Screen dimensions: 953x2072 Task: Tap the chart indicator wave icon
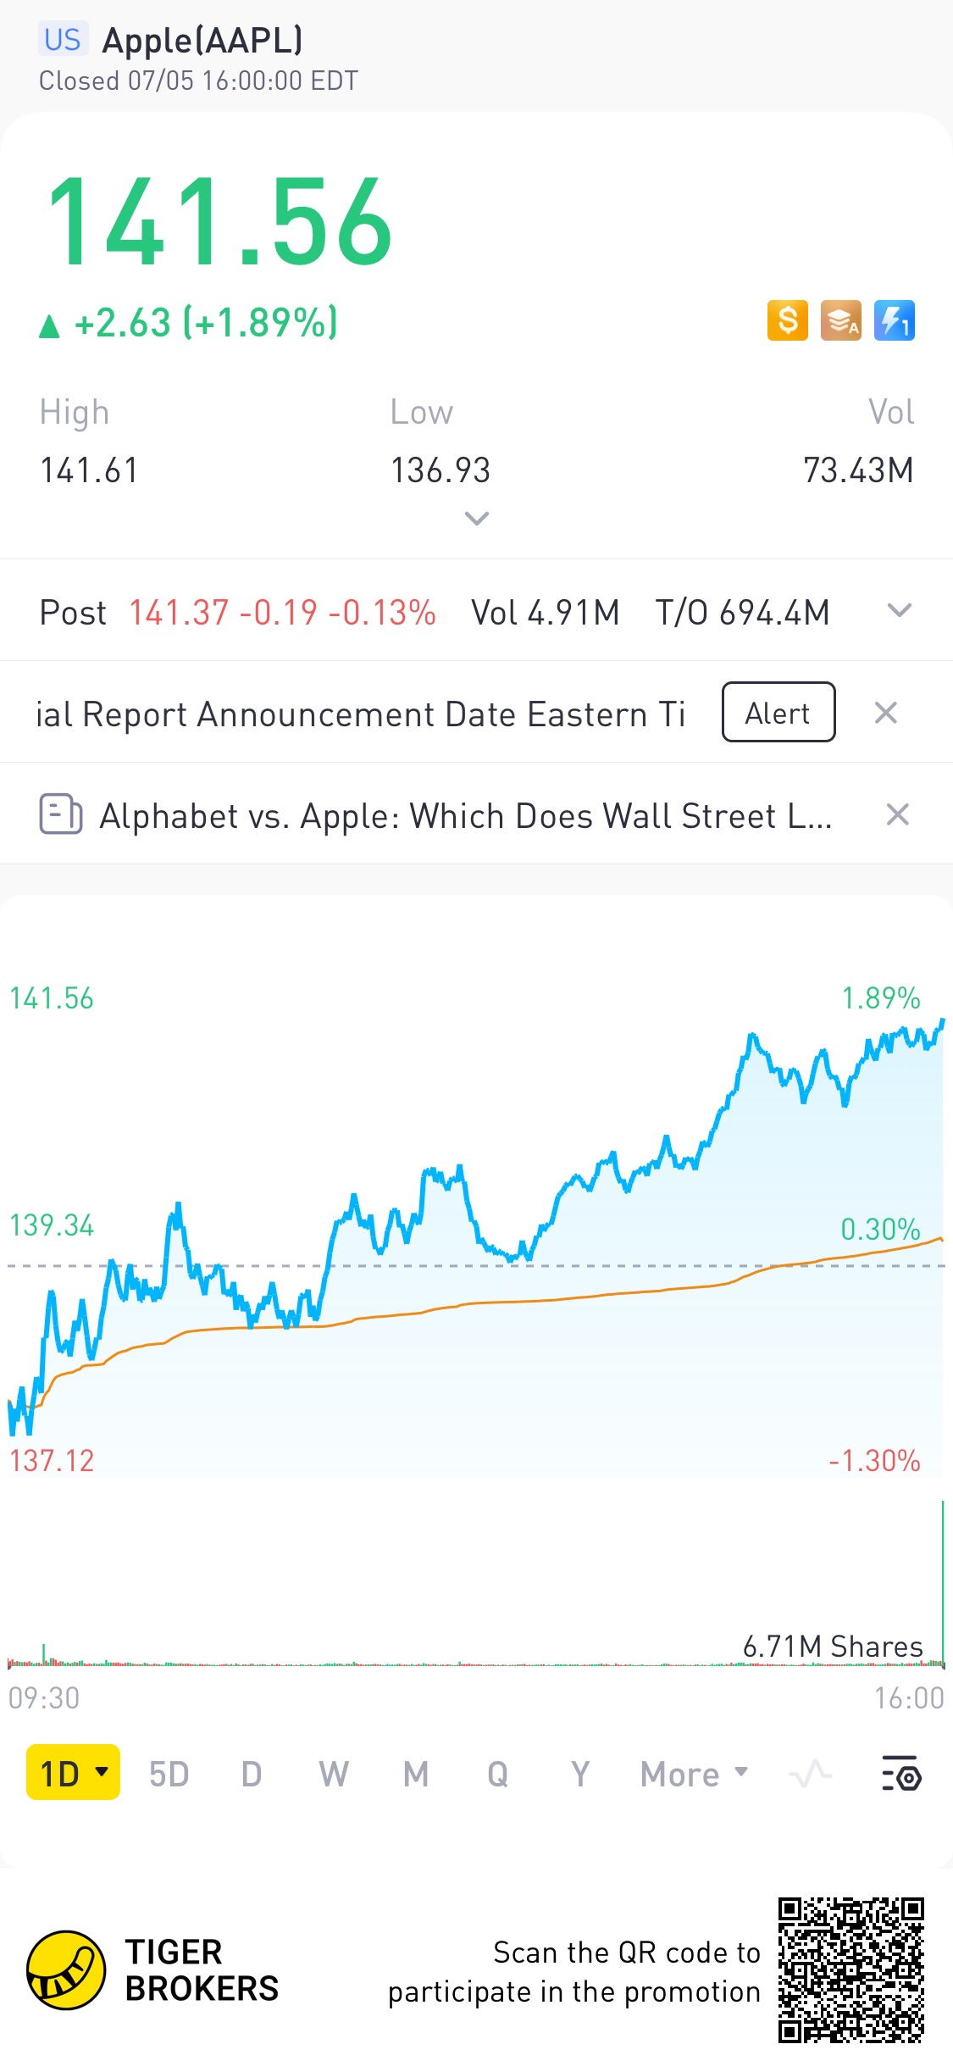tap(811, 1773)
